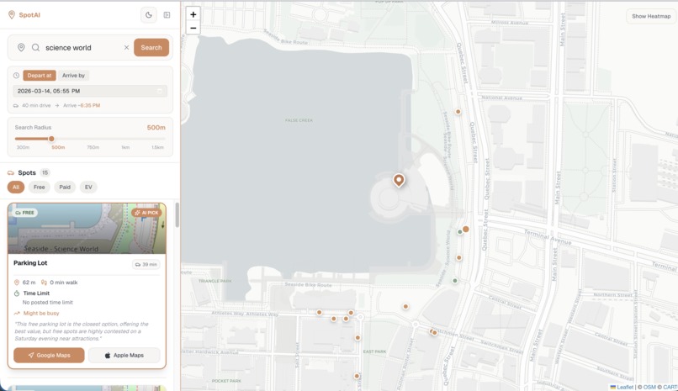Click the location pin icon in the search box

click(x=21, y=48)
